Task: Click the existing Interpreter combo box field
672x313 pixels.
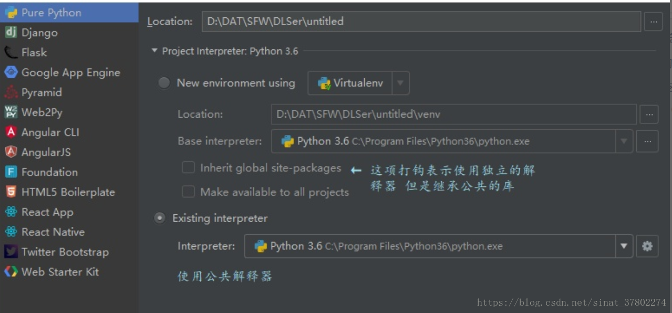Action: click(439, 246)
